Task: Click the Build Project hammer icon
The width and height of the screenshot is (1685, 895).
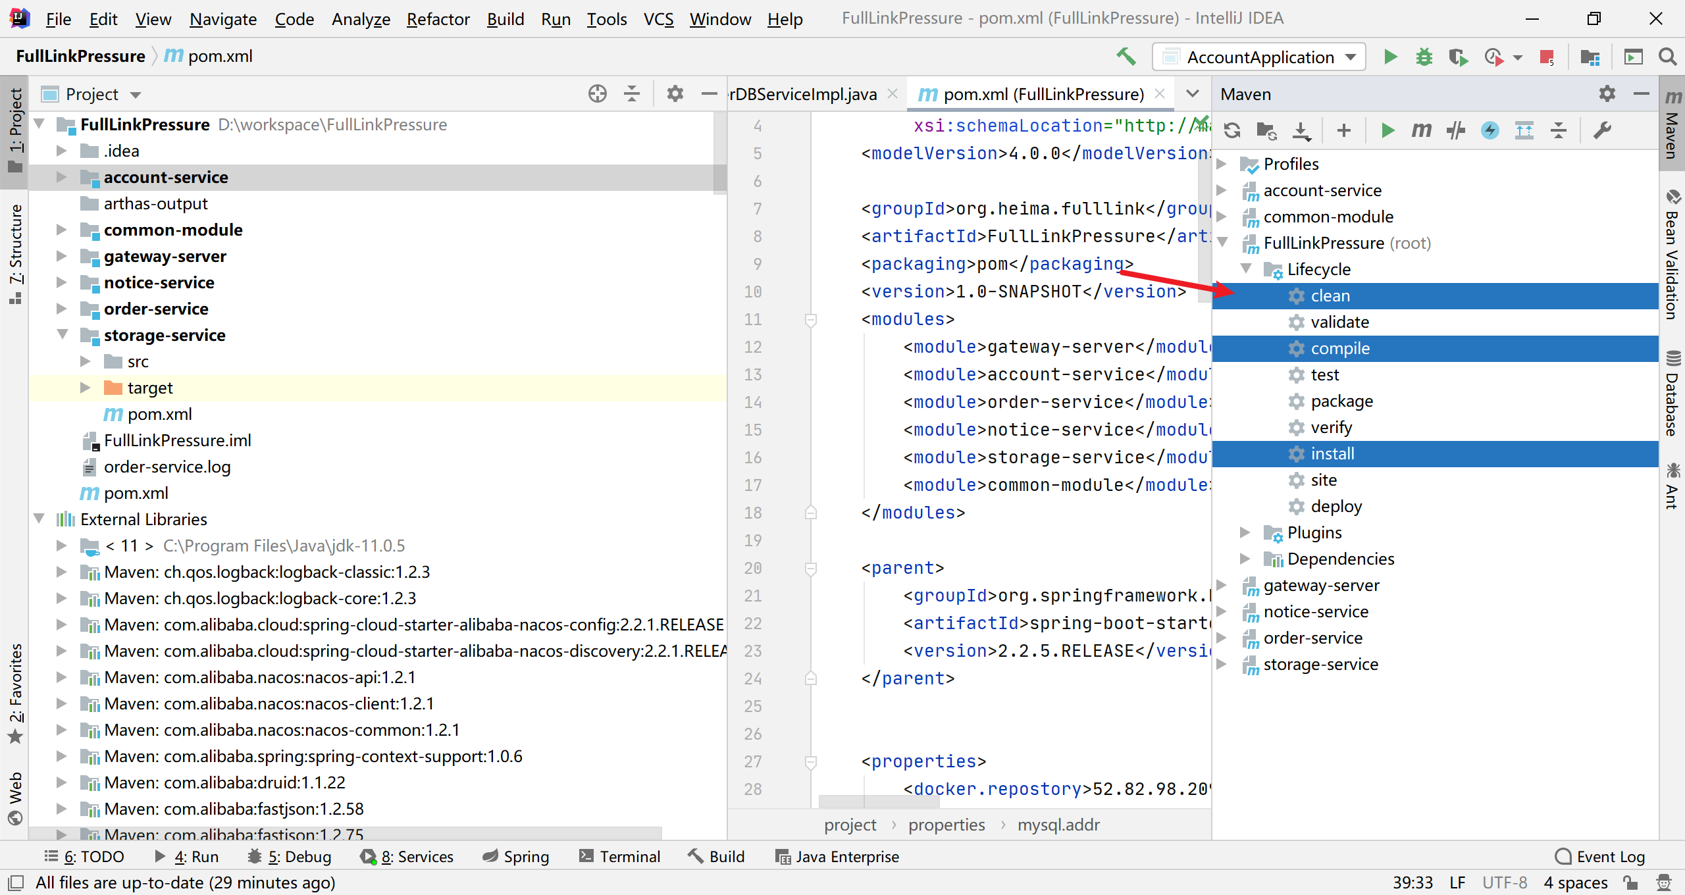Action: point(1126,57)
